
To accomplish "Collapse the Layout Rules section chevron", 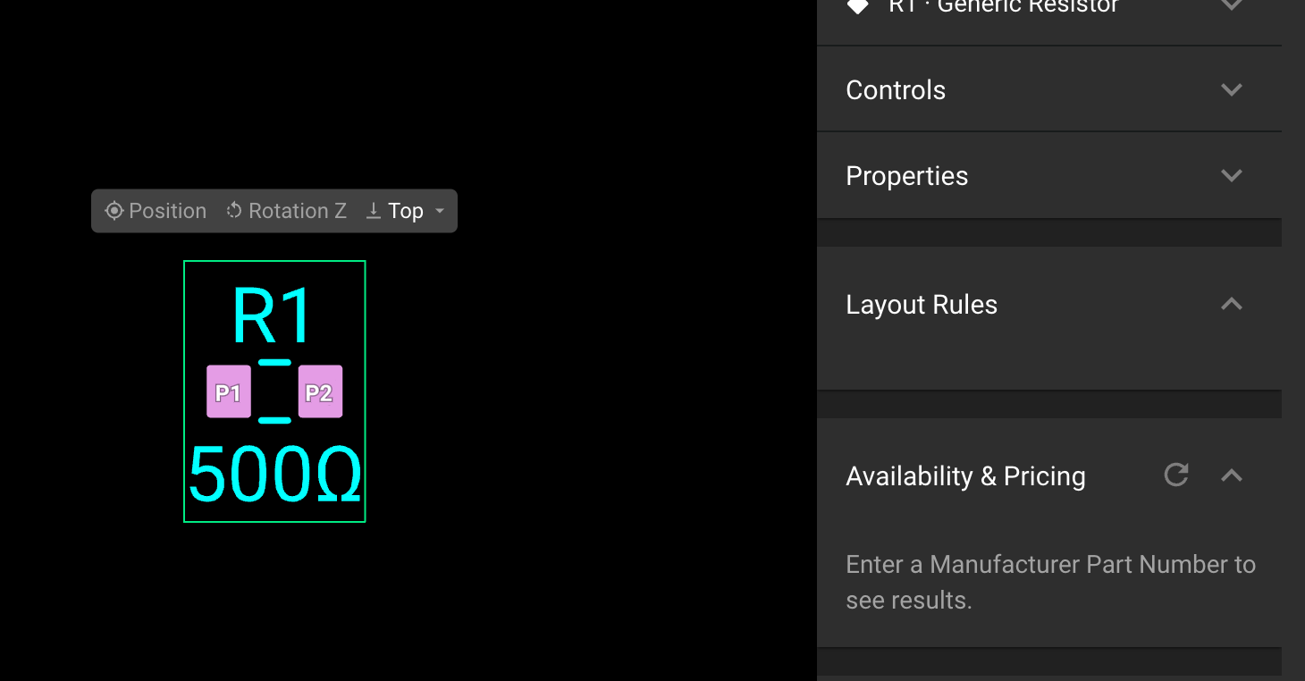I will pos(1232,304).
